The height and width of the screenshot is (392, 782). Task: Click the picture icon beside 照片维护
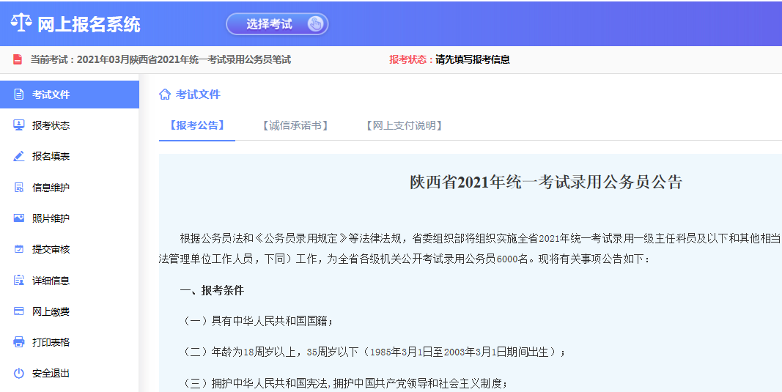point(19,218)
